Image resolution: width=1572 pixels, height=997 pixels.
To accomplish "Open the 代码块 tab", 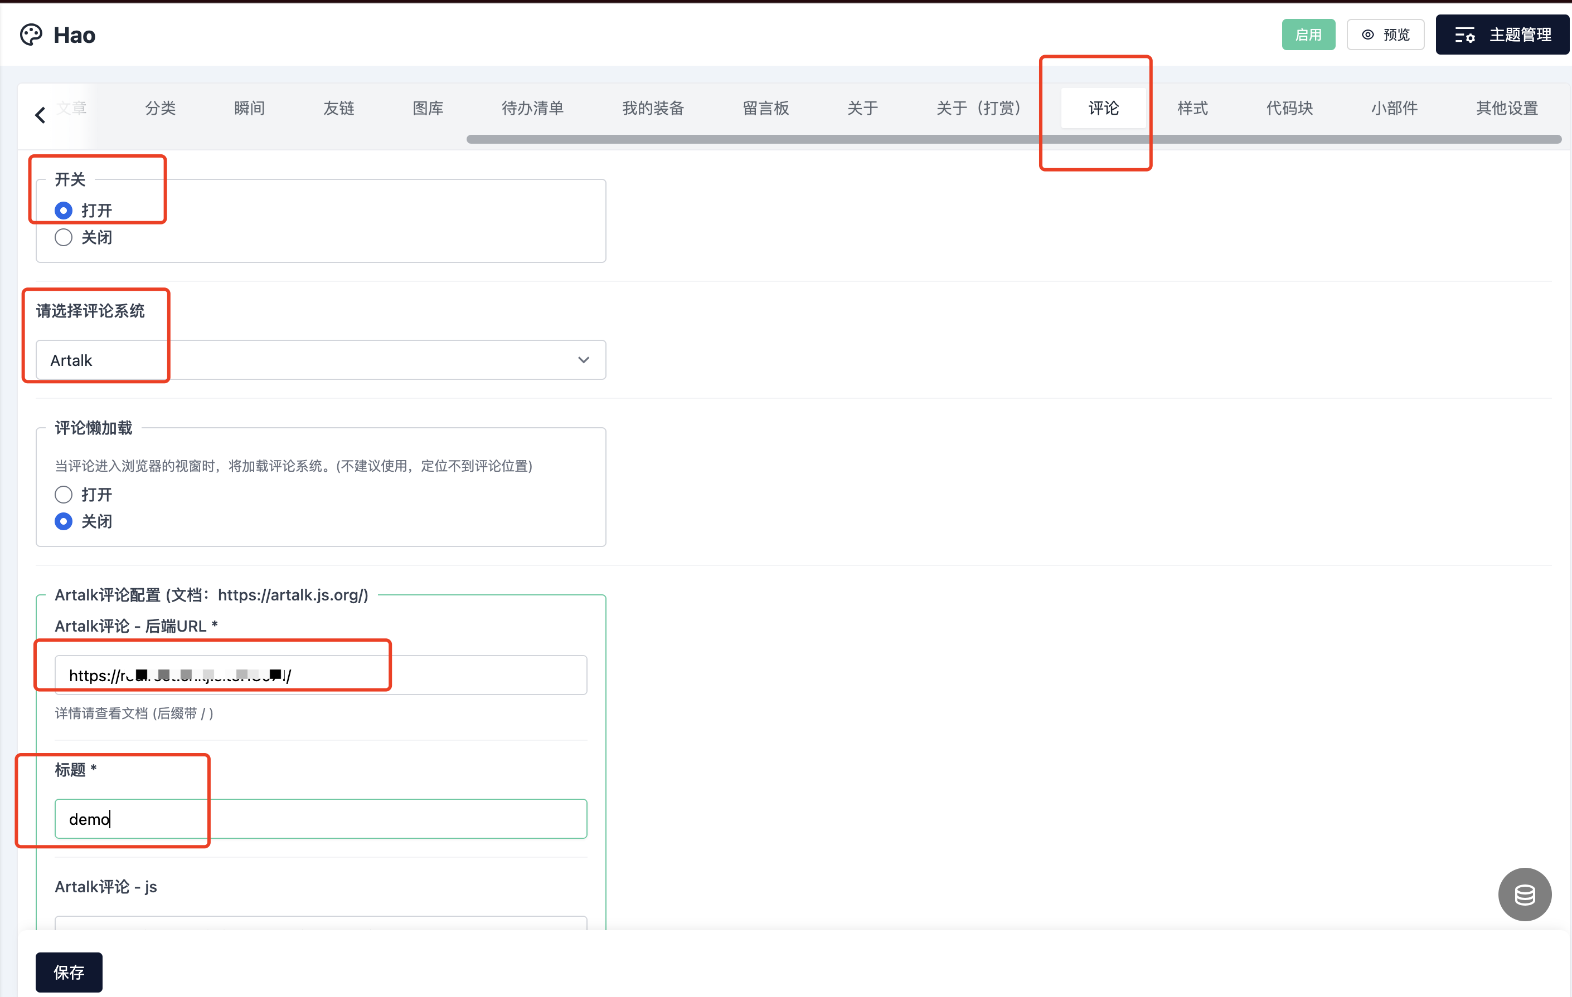I will 1289,107.
